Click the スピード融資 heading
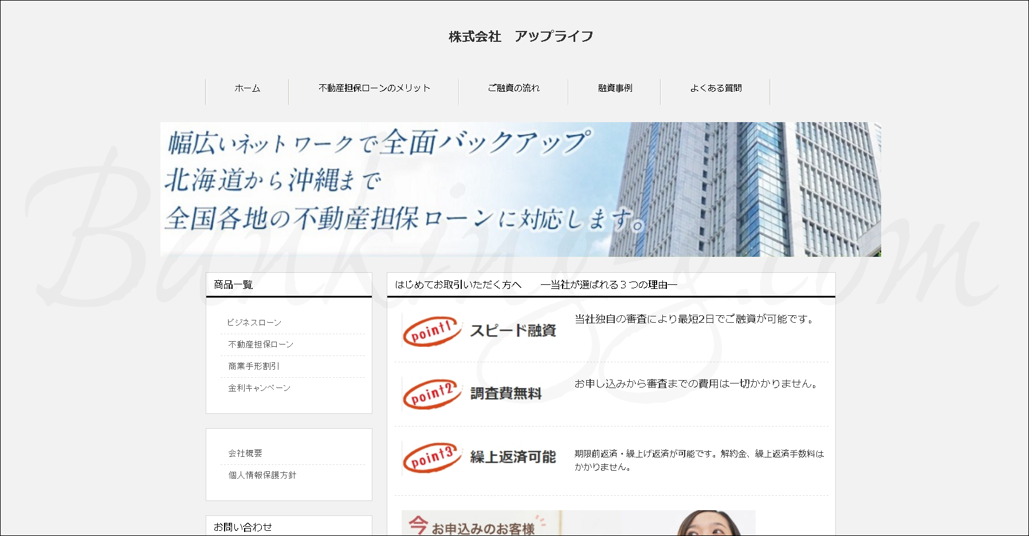Viewport: 1029px width, 536px height. [x=513, y=331]
